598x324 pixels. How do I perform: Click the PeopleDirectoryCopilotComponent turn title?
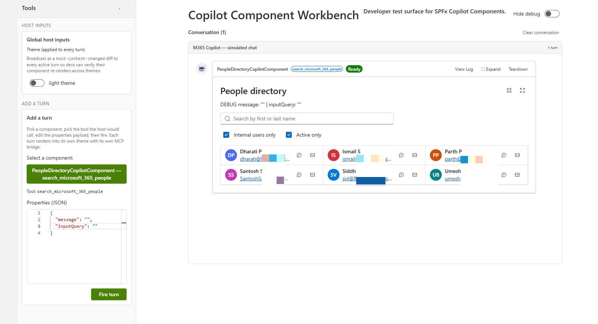(x=252, y=69)
